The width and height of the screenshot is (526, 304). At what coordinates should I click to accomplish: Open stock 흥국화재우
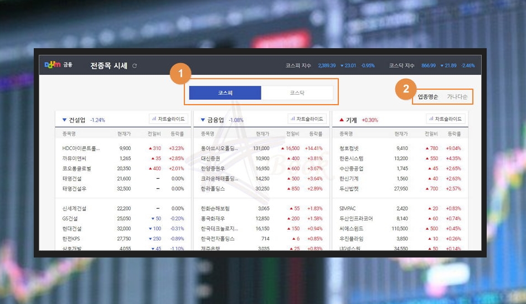click(213, 218)
